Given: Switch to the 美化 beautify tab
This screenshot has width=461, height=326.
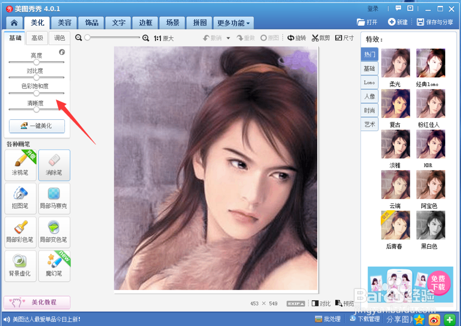Looking at the screenshot, I should (x=37, y=23).
